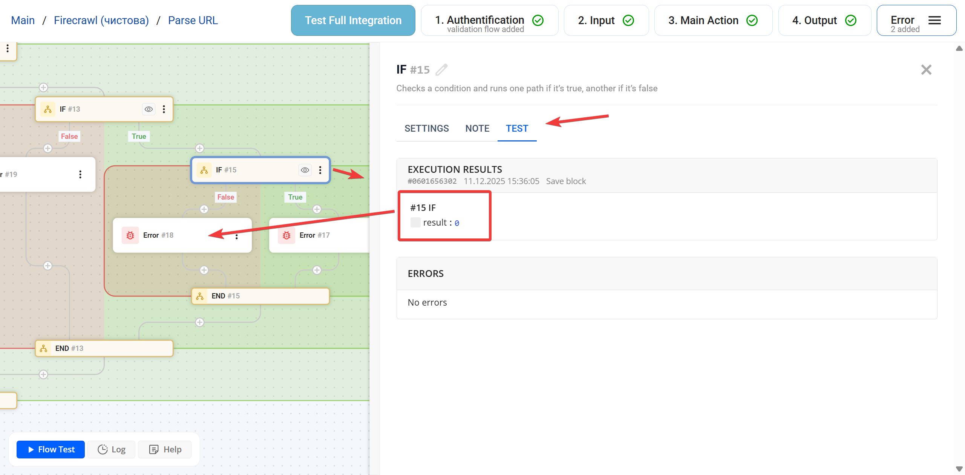Toggle the checkbox next to result
Image resolution: width=965 pixels, height=475 pixels.
[415, 223]
